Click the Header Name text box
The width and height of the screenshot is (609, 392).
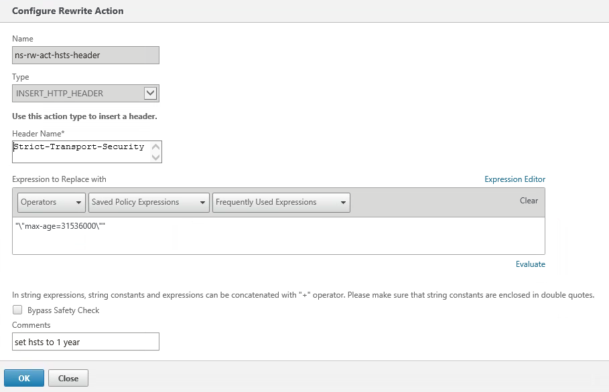[x=86, y=152]
